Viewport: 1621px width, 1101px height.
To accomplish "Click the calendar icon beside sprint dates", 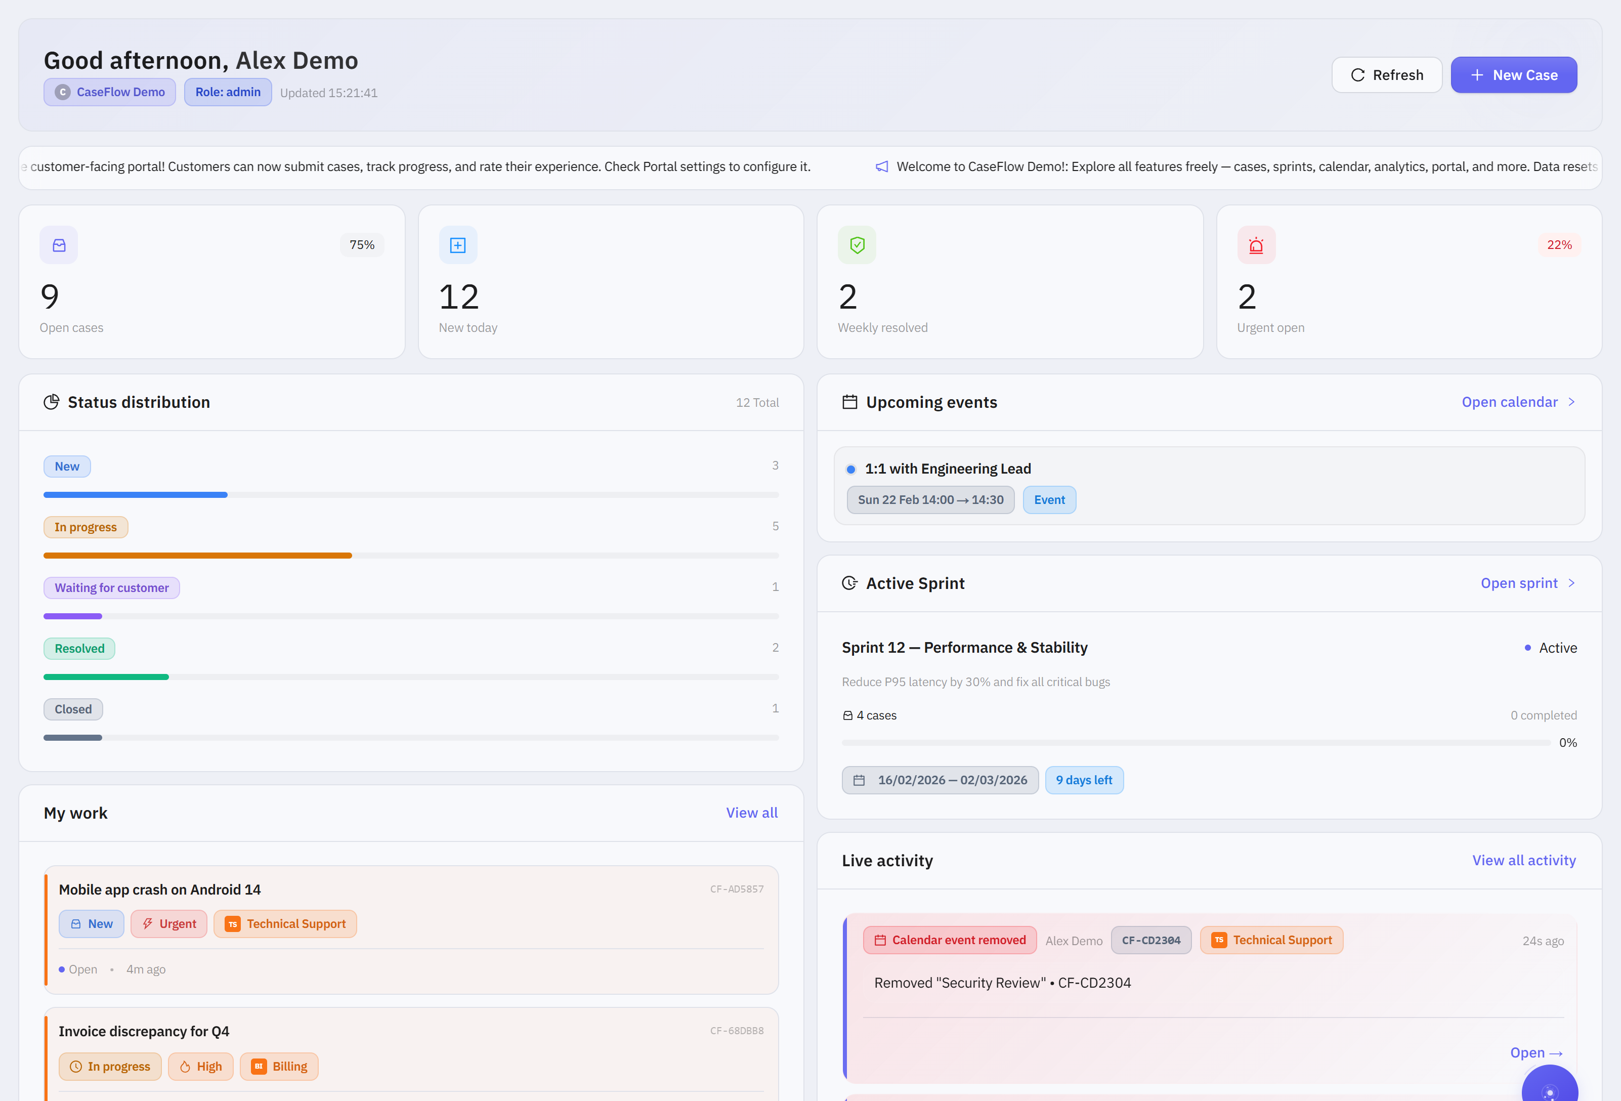I will (860, 780).
